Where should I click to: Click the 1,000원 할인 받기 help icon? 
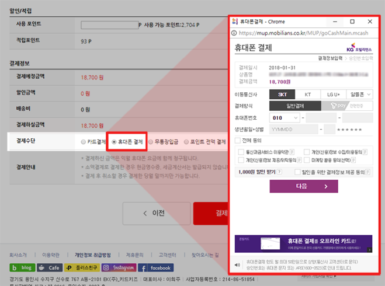pyautogui.click(x=279, y=172)
